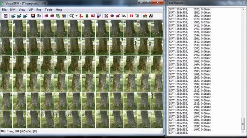Toggle the highlighted blue-red points icon
Screen dimensions: 247x138
click(x=99, y=16)
